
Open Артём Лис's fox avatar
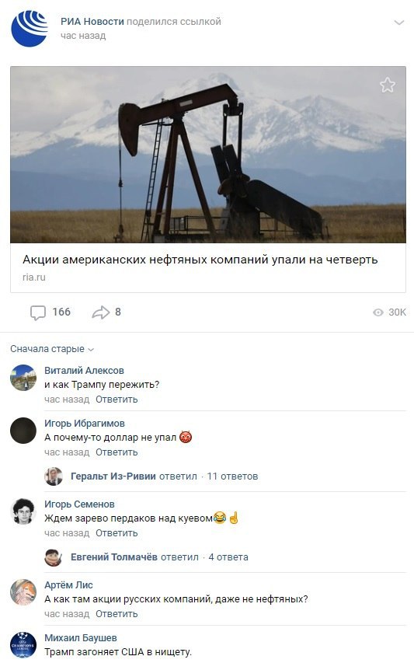click(23, 591)
